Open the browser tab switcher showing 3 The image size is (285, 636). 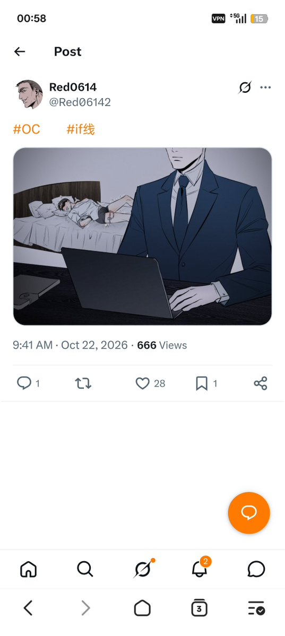pyautogui.click(x=200, y=608)
